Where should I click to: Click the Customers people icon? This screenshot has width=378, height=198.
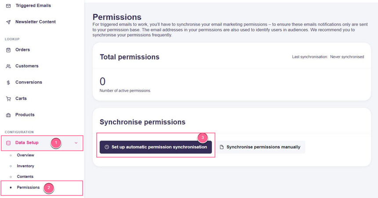pos(8,66)
